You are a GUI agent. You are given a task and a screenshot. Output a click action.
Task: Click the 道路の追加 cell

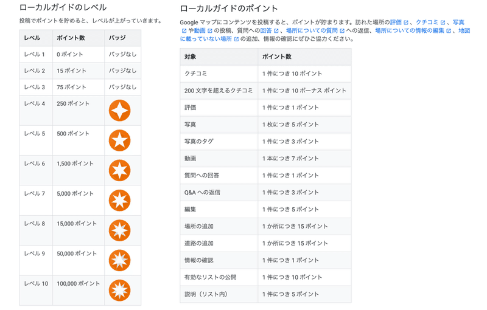219,243
